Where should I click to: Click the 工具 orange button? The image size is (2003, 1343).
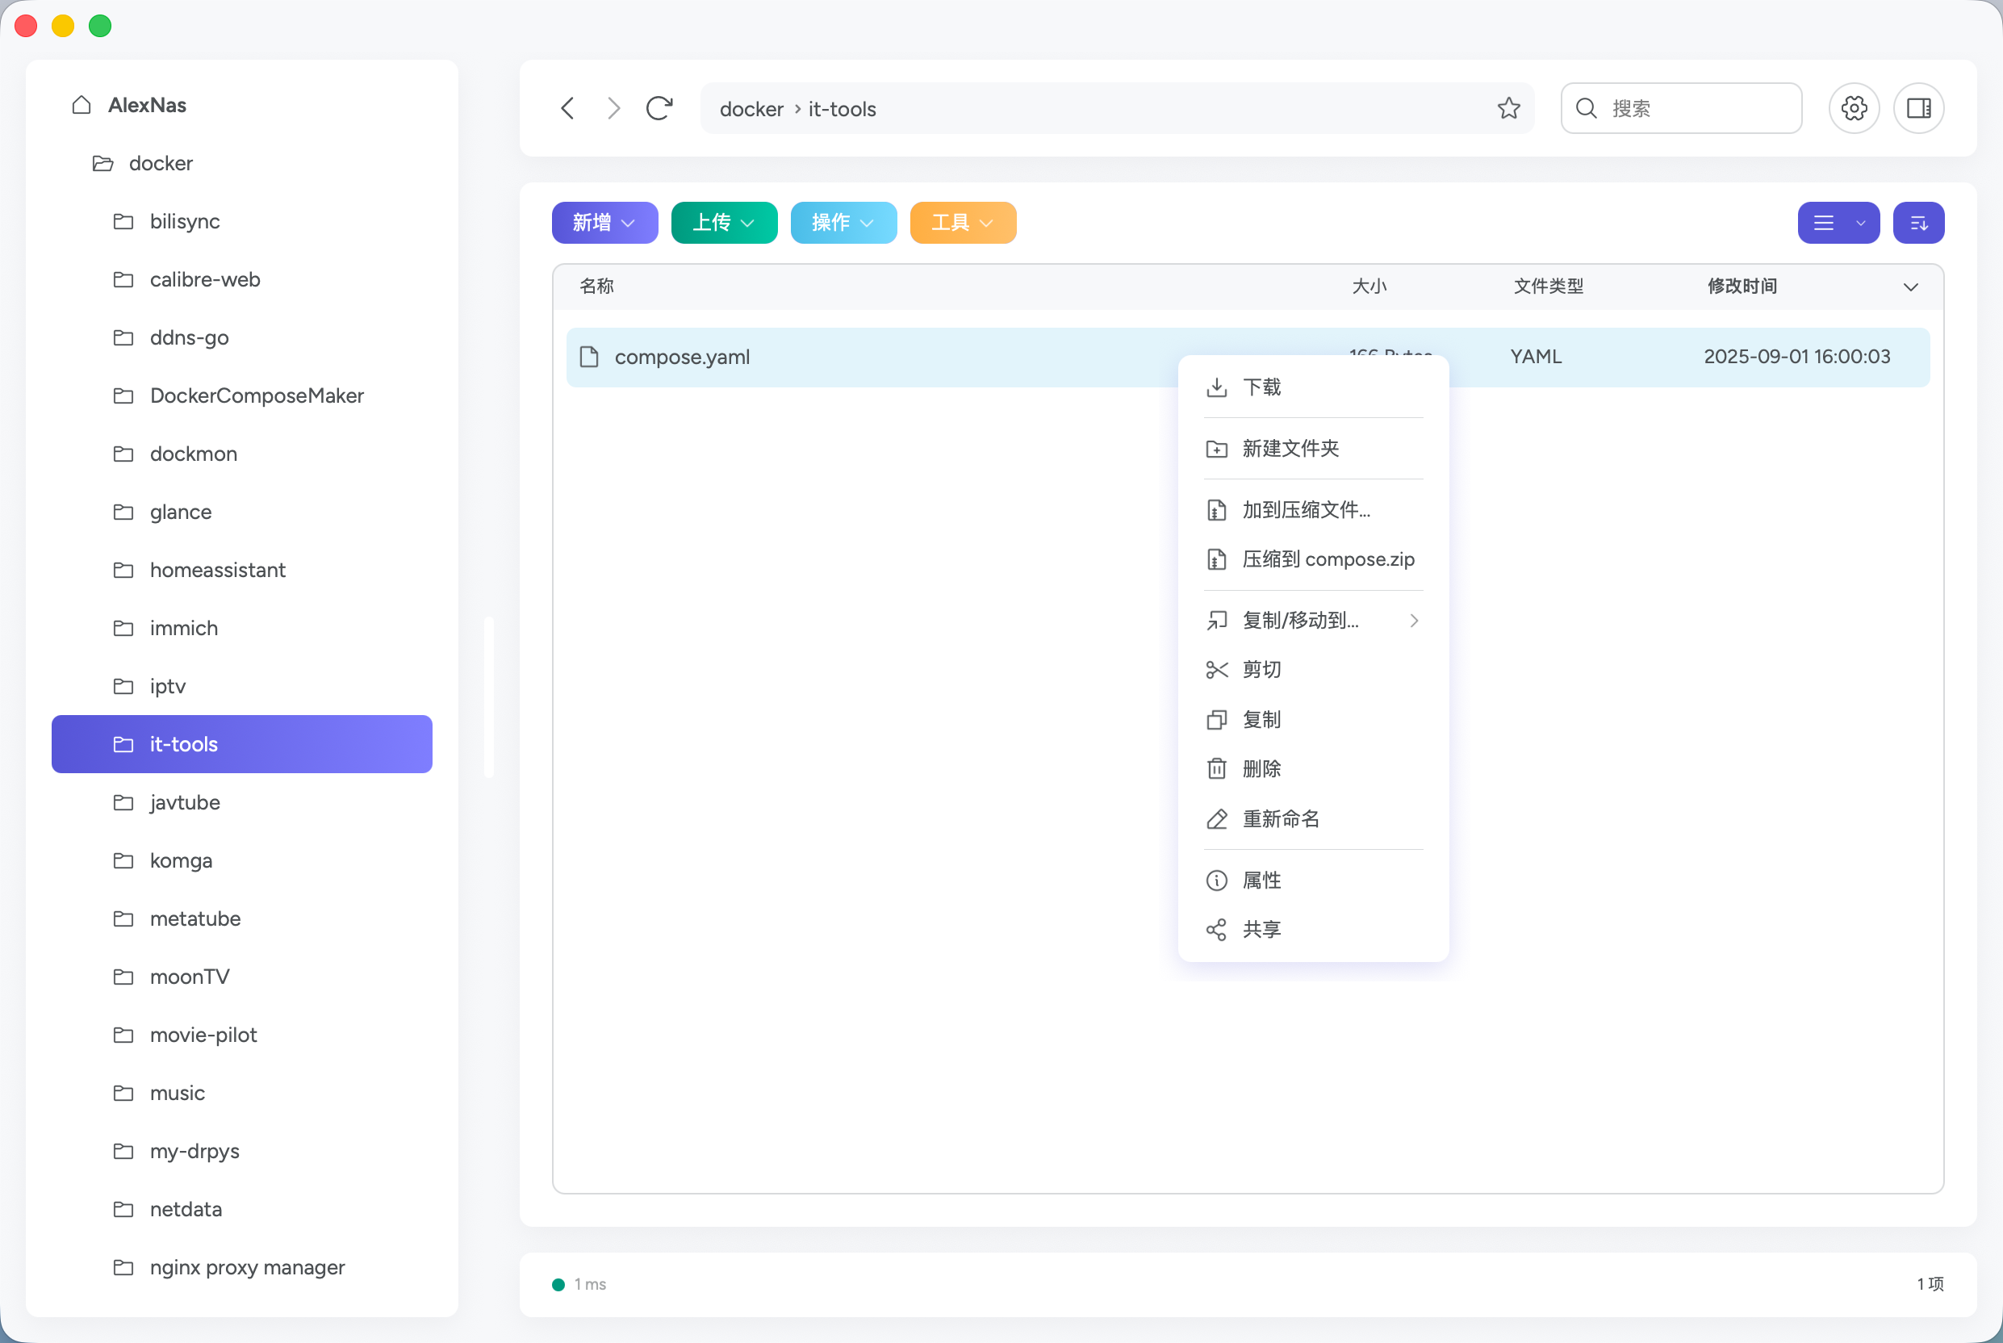[963, 224]
